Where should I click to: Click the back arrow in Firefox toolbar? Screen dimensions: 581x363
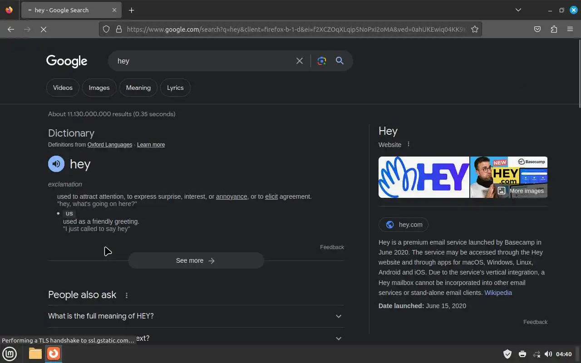point(11,29)
